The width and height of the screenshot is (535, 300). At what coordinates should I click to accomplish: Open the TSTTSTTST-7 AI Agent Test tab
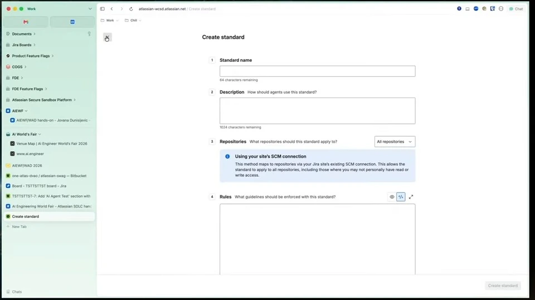coord(49,196)
